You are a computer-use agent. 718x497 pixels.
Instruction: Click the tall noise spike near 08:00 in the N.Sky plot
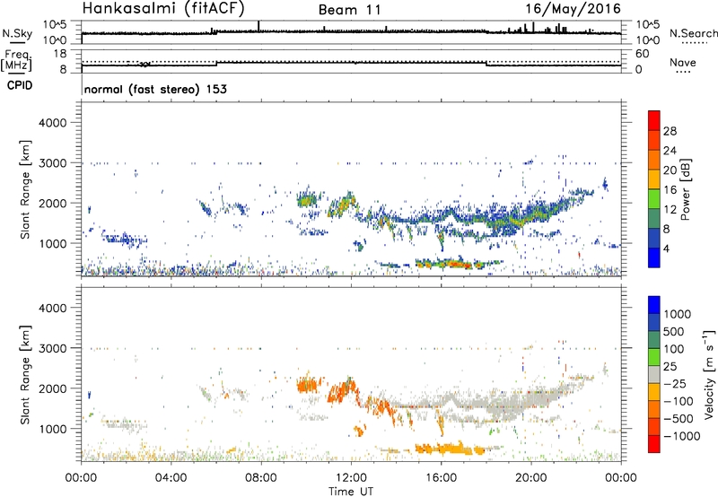tap(258, 26)
